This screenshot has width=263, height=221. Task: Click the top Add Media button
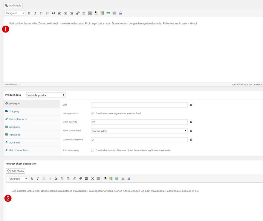[13, 5]
